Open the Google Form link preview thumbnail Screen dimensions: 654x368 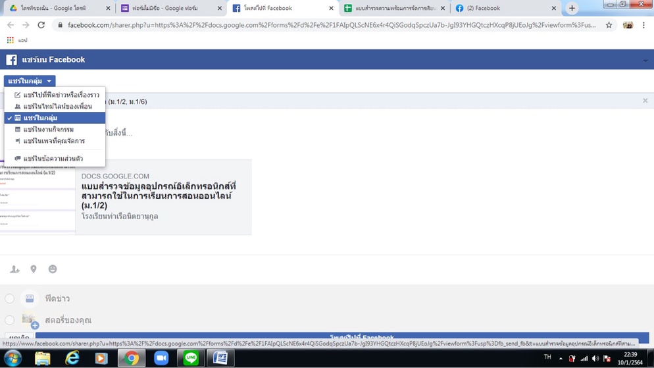38,197
